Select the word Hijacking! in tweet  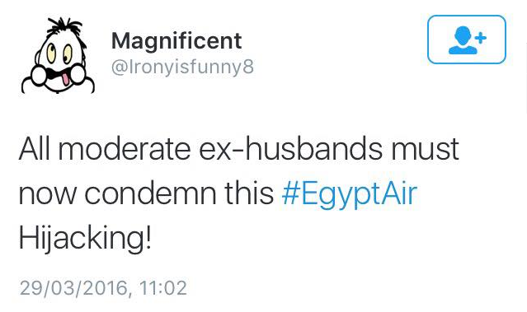[x=85, y=239]
